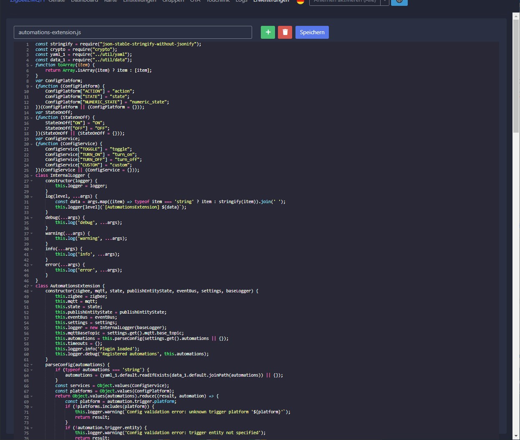Click the 'this.logger = logger;' line
The height and width of the screenshot is (440, 520).
coord(81,186)
